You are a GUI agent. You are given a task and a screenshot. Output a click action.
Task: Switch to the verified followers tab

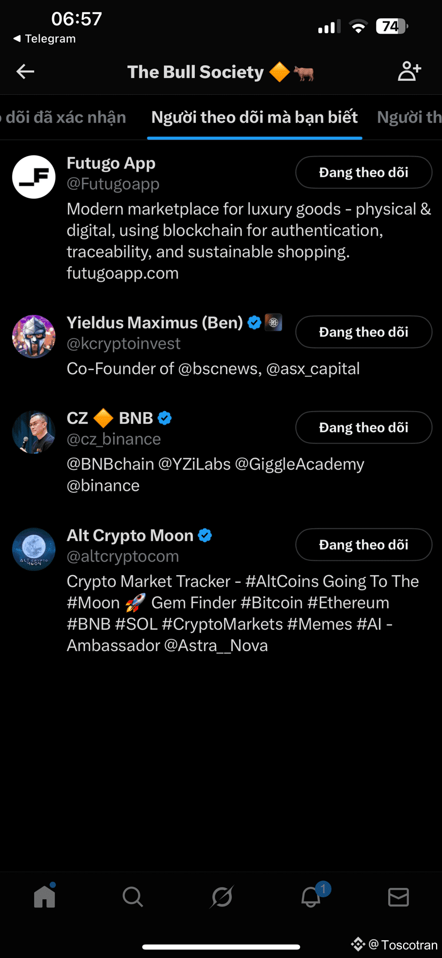[64, 118]
